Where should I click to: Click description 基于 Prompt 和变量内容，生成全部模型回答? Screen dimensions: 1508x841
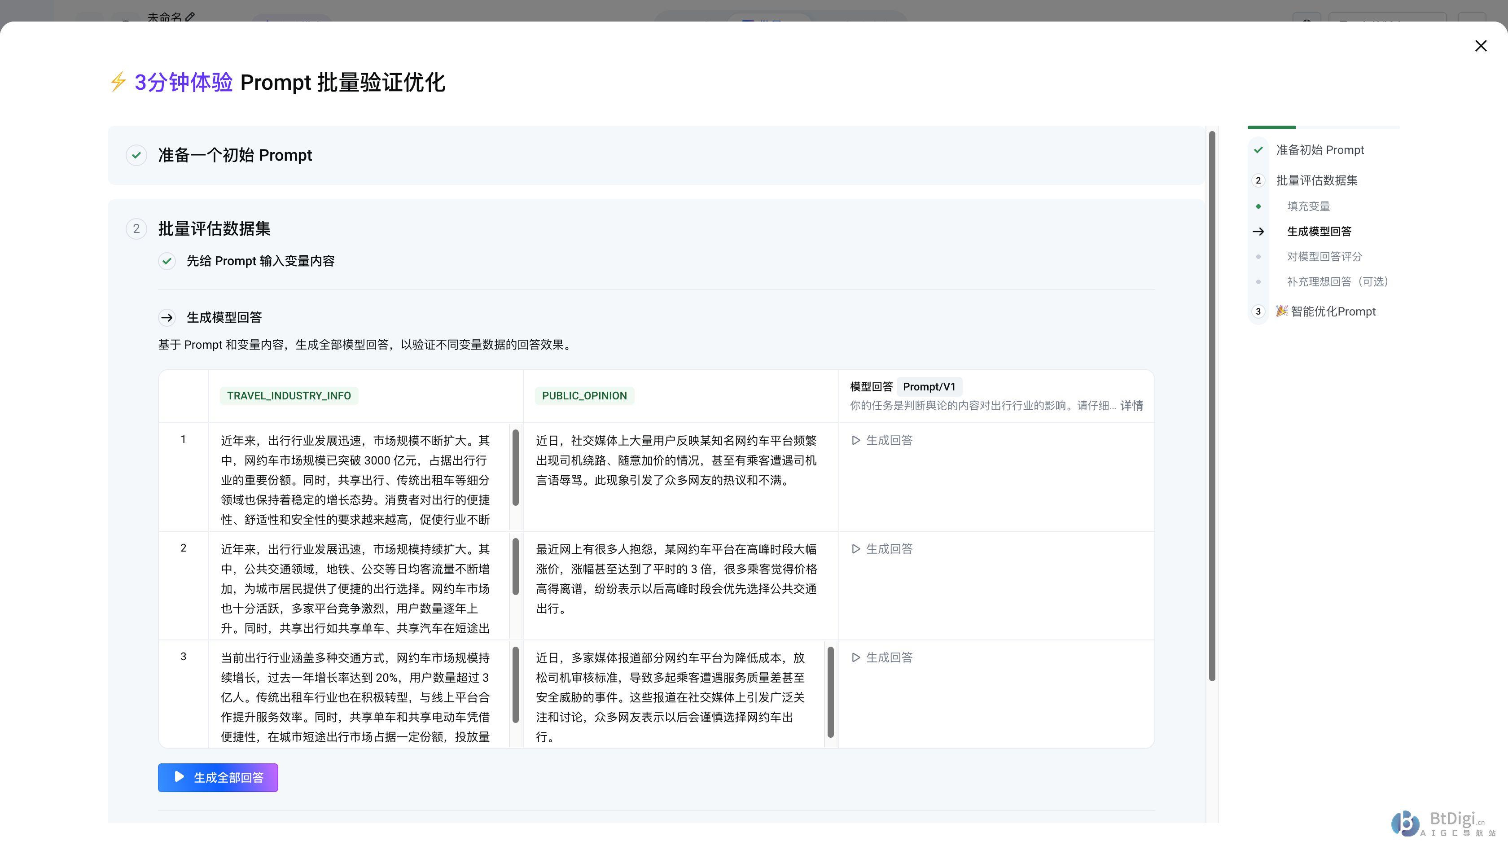point(365,345)
